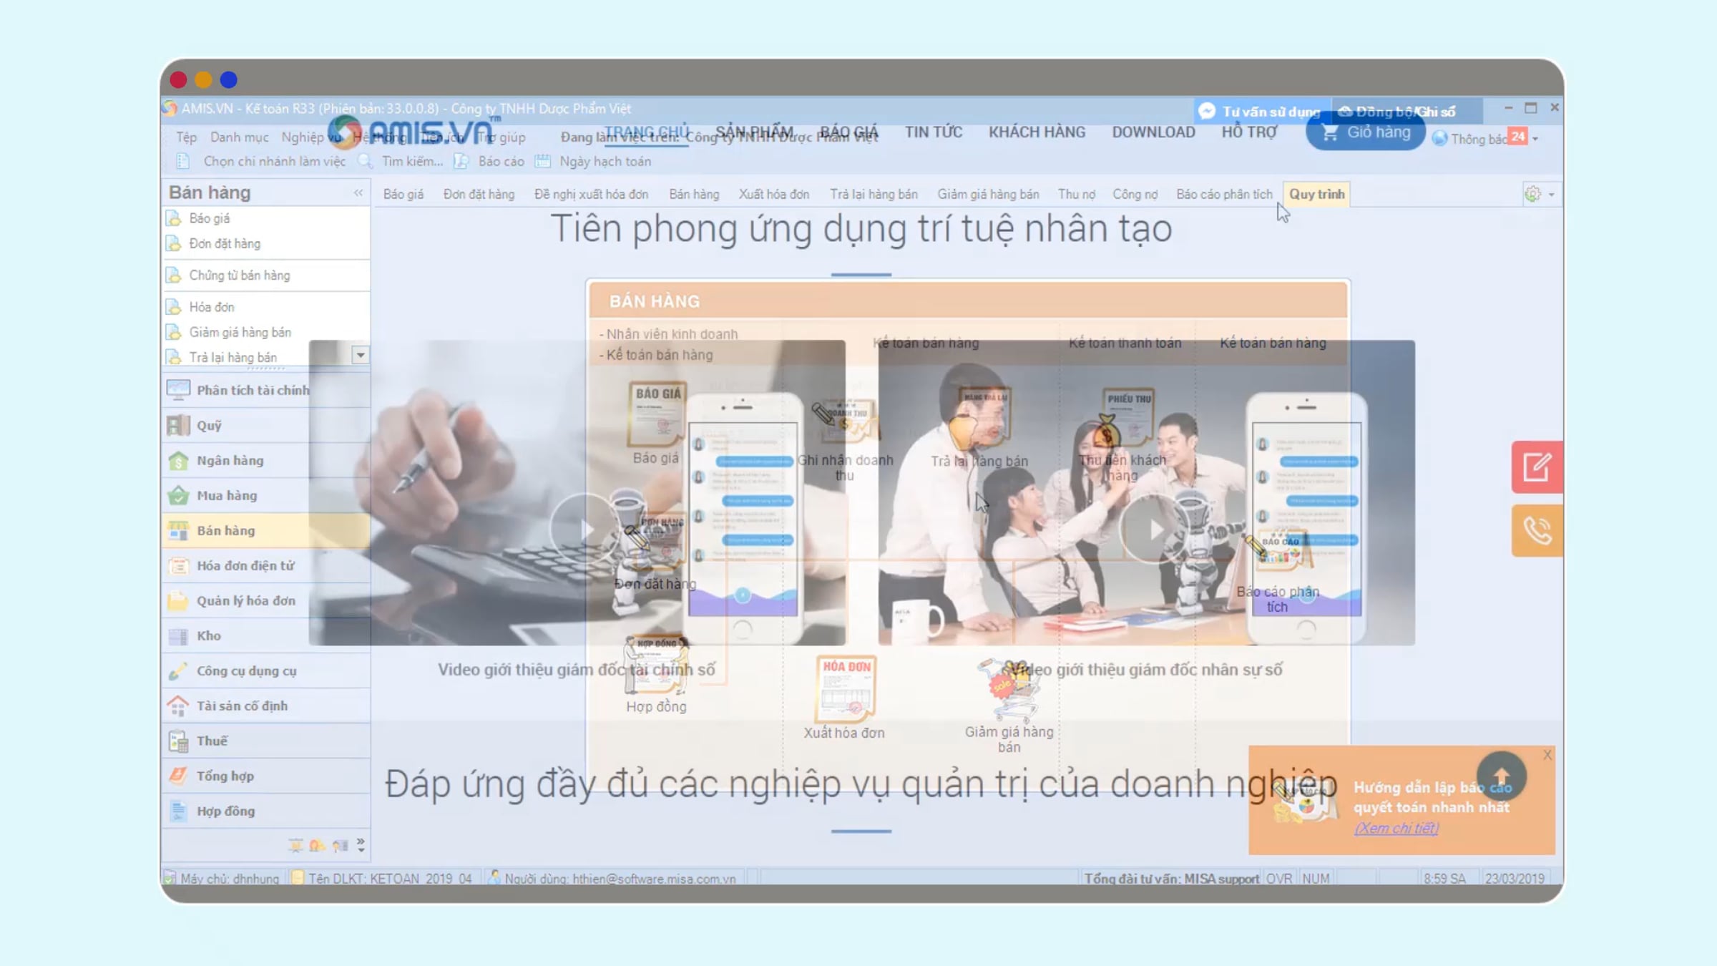Screen dimensions: 1717x966
Task: Open the Công nợ tab
Action: [x=1135, y=195]
